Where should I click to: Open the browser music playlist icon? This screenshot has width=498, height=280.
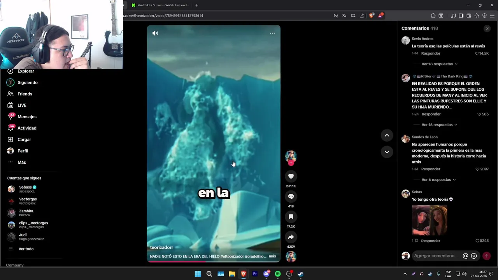(x=453, y=16)
